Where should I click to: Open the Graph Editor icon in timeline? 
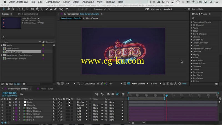coord(123,94)
